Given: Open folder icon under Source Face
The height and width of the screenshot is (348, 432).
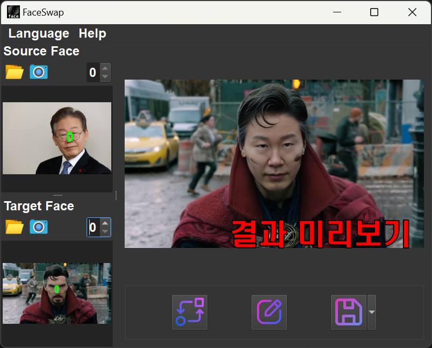Looking at the screenshot, I should tap(15, 72).
